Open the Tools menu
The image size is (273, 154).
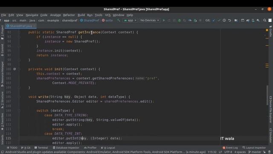[99, 15]
